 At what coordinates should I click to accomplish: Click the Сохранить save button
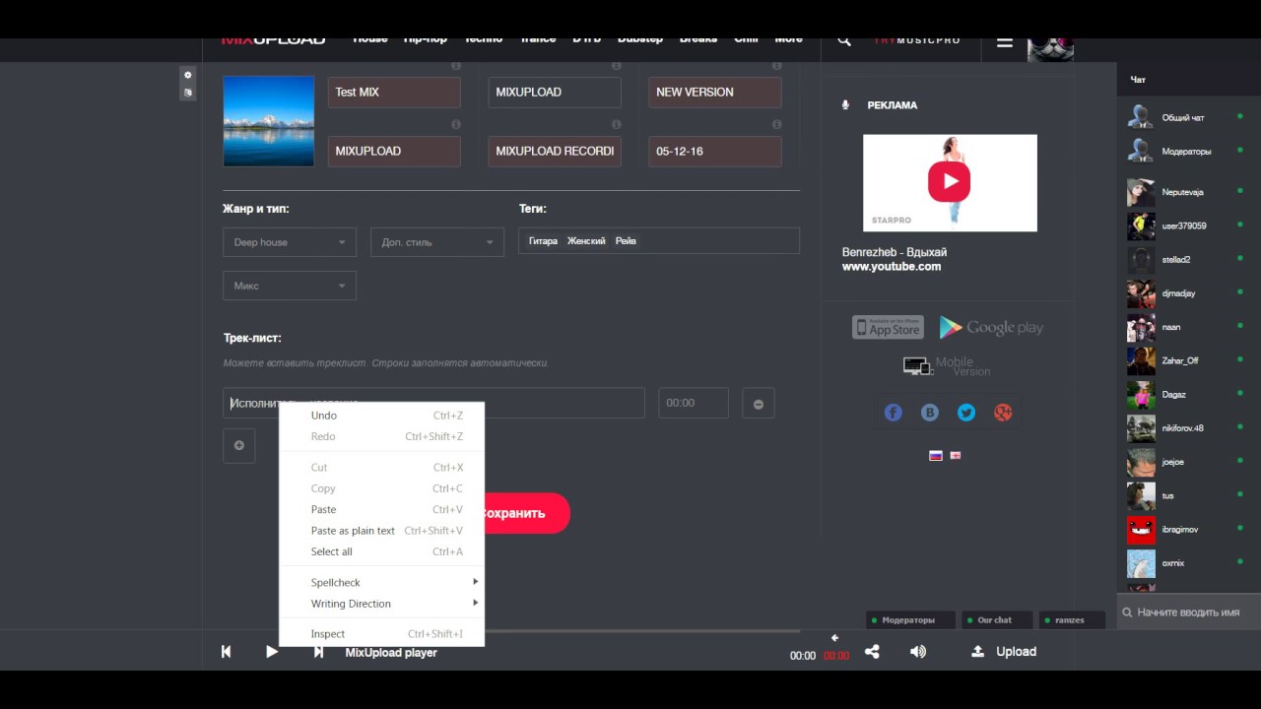click(x=526, y=513)
